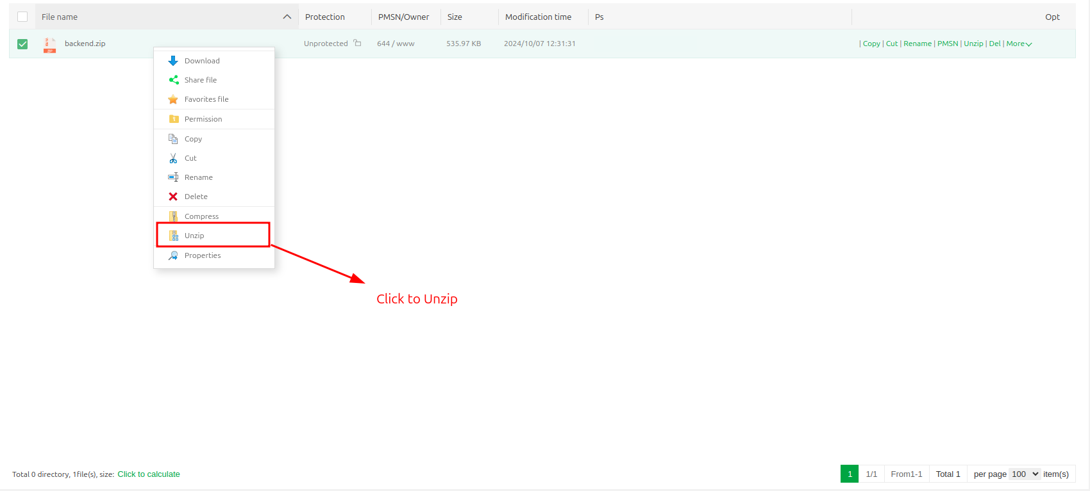
Task: Select Favorites file menu entry
Action: click(x=214, y=99)
